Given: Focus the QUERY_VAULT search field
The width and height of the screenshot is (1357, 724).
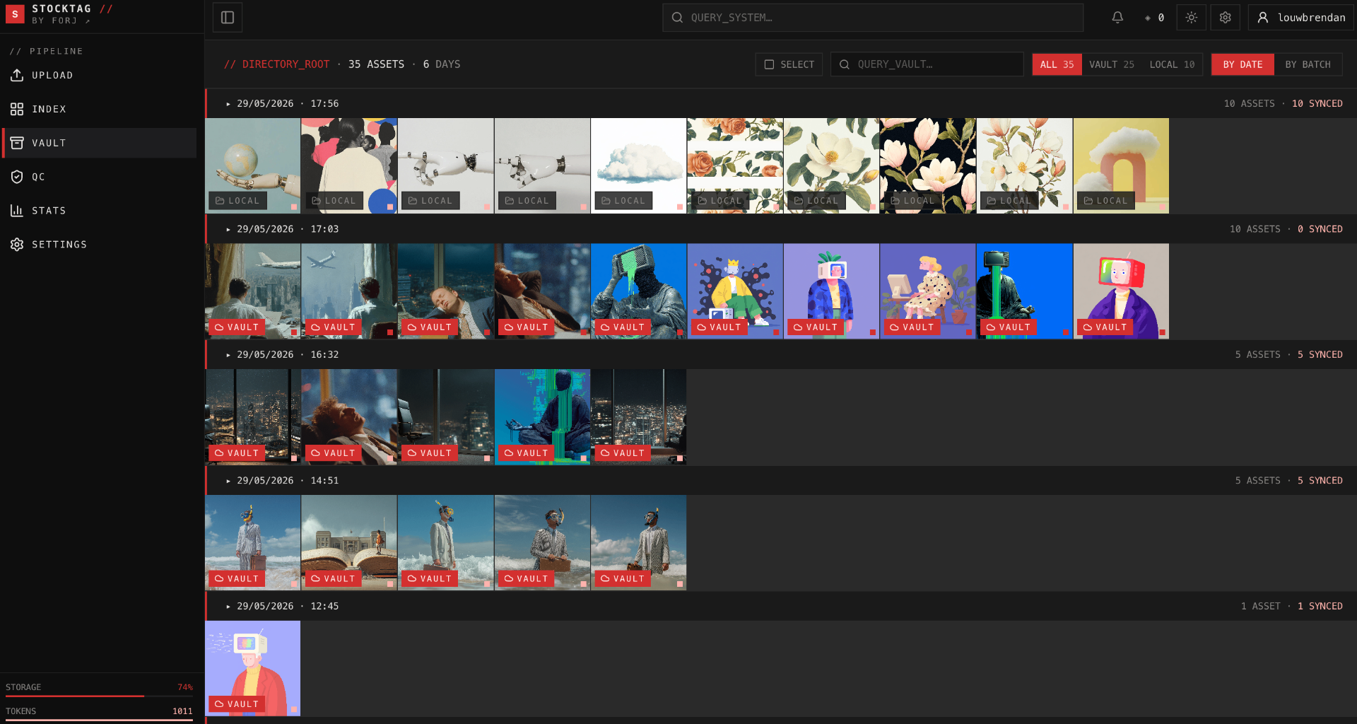Looking at the screenshot, I should (927, 64).
